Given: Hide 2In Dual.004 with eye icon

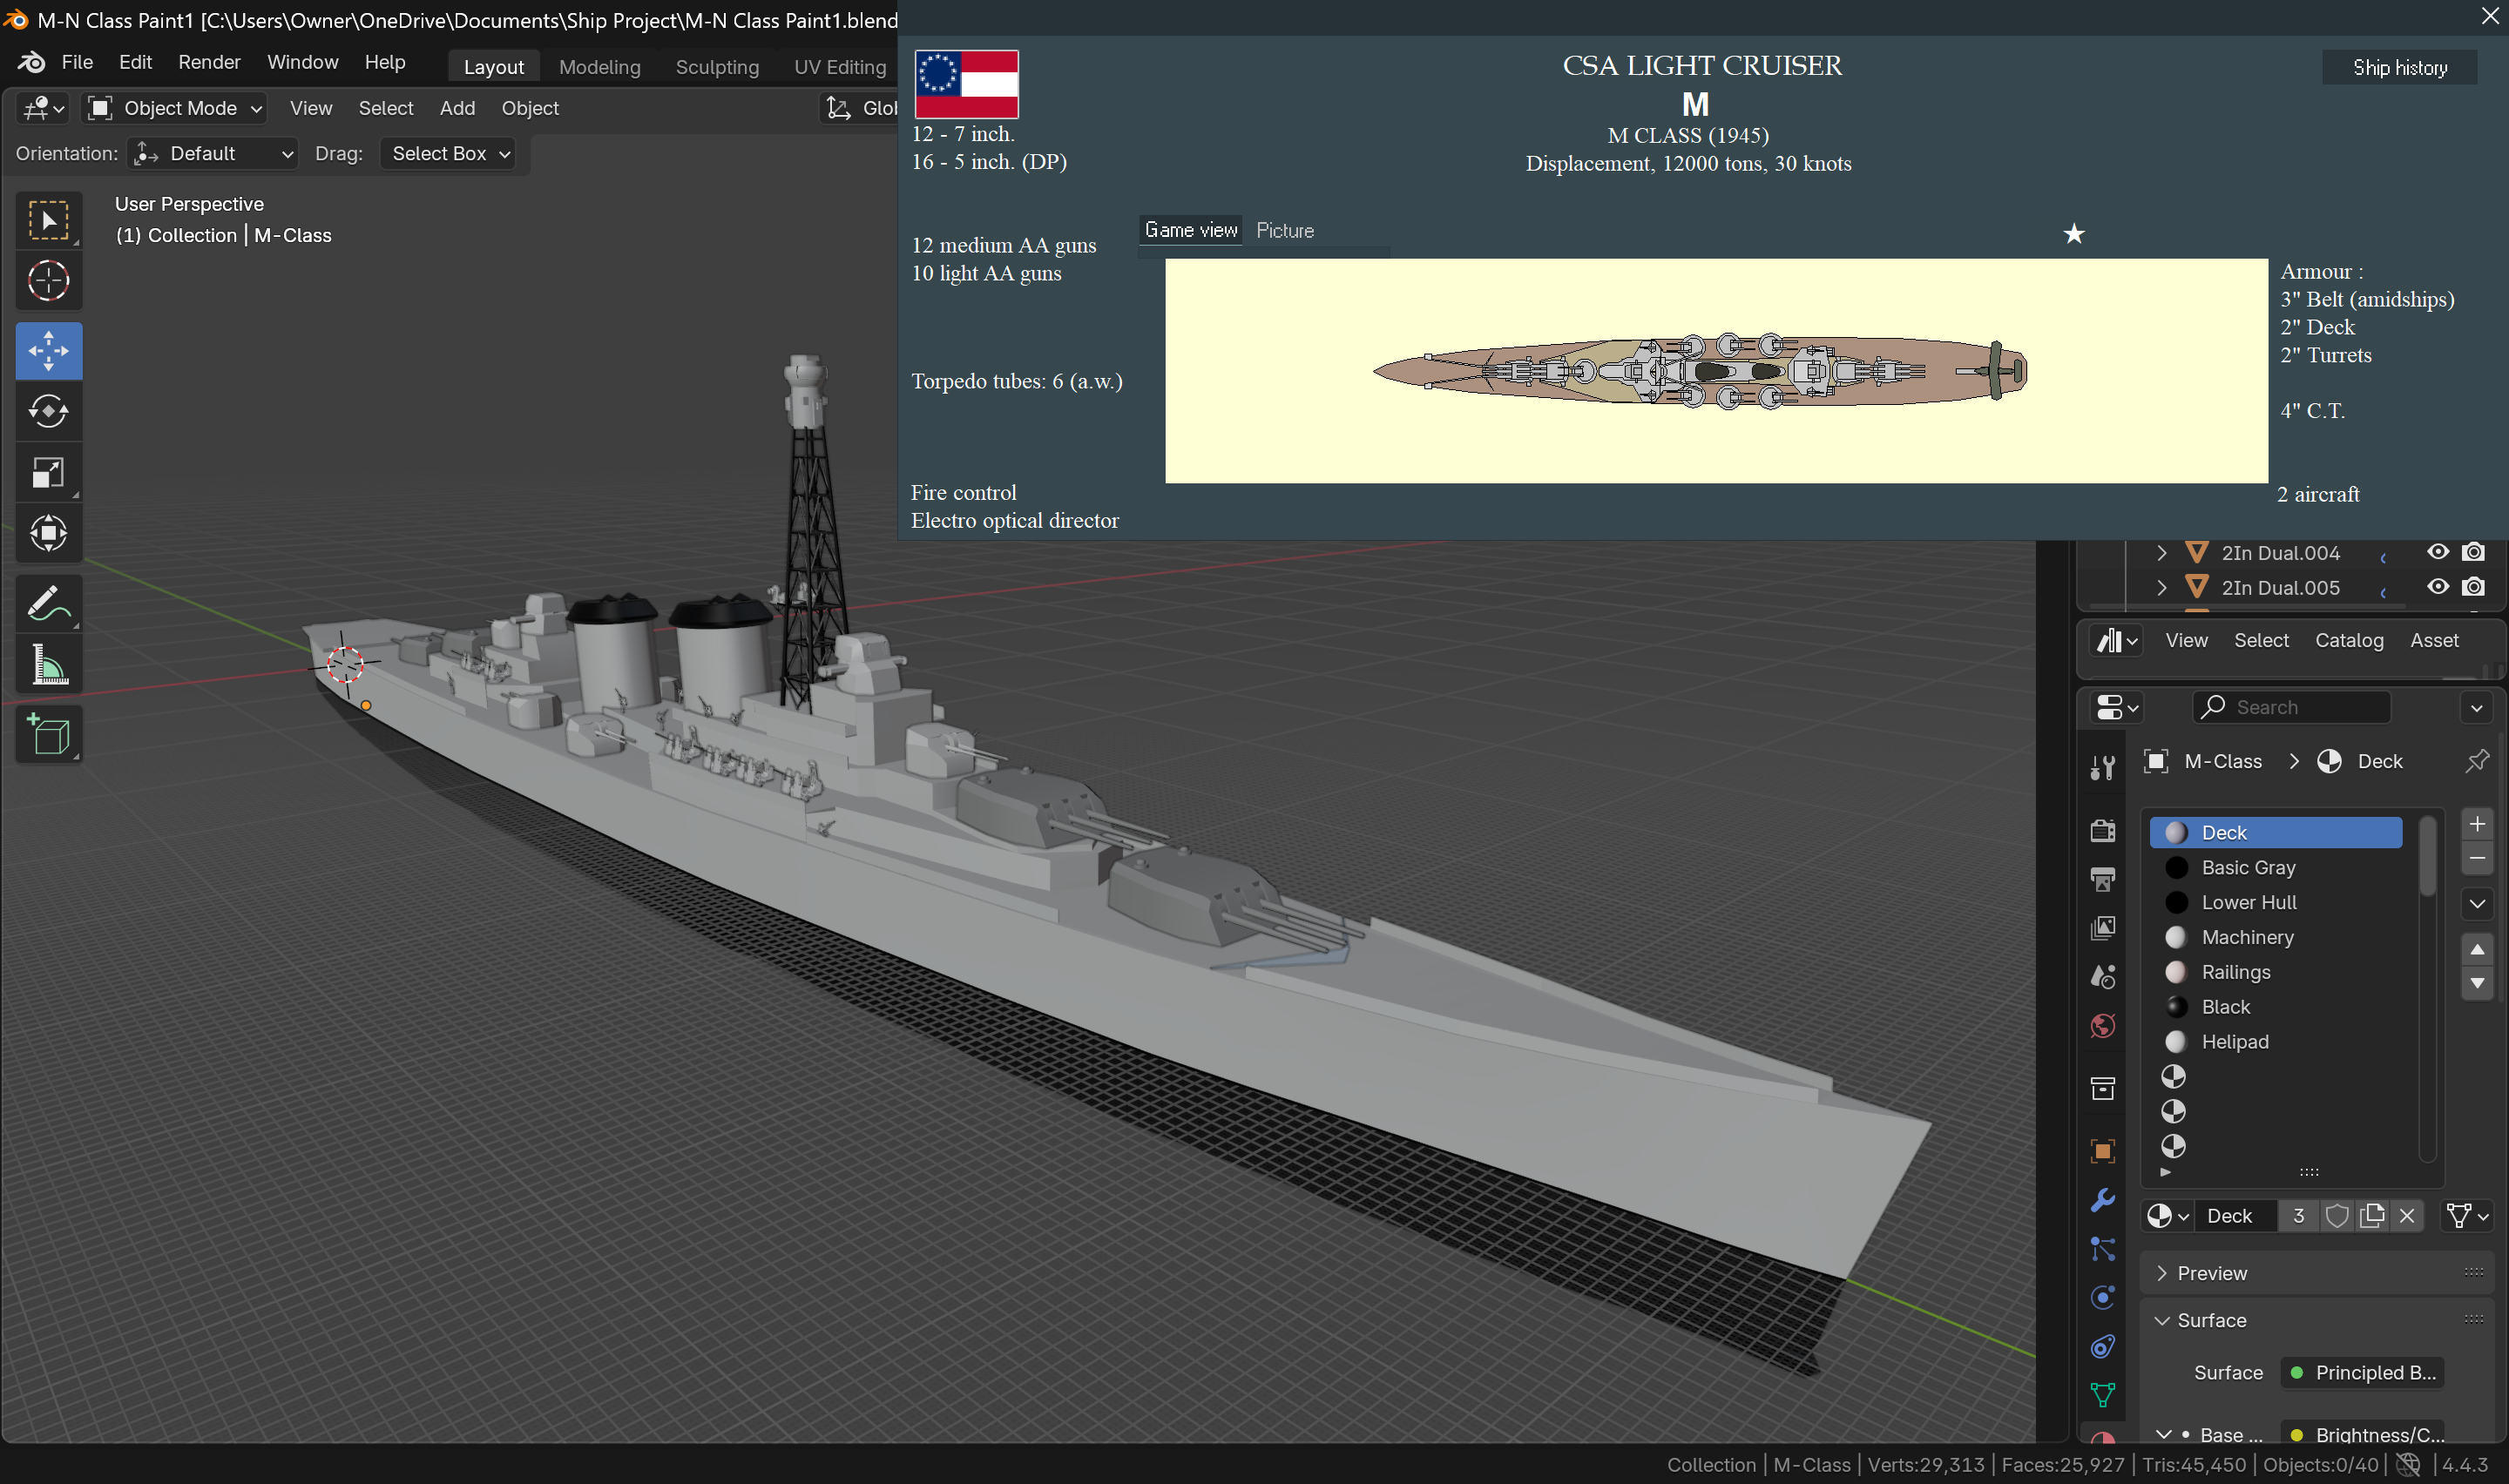Looking at the screenshot, I should (2437, 552).
